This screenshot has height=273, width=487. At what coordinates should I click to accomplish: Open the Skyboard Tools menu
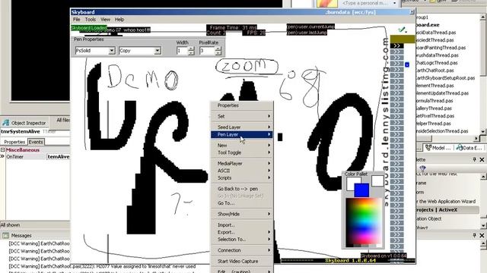pyautogui.click(x=90, y=20)
